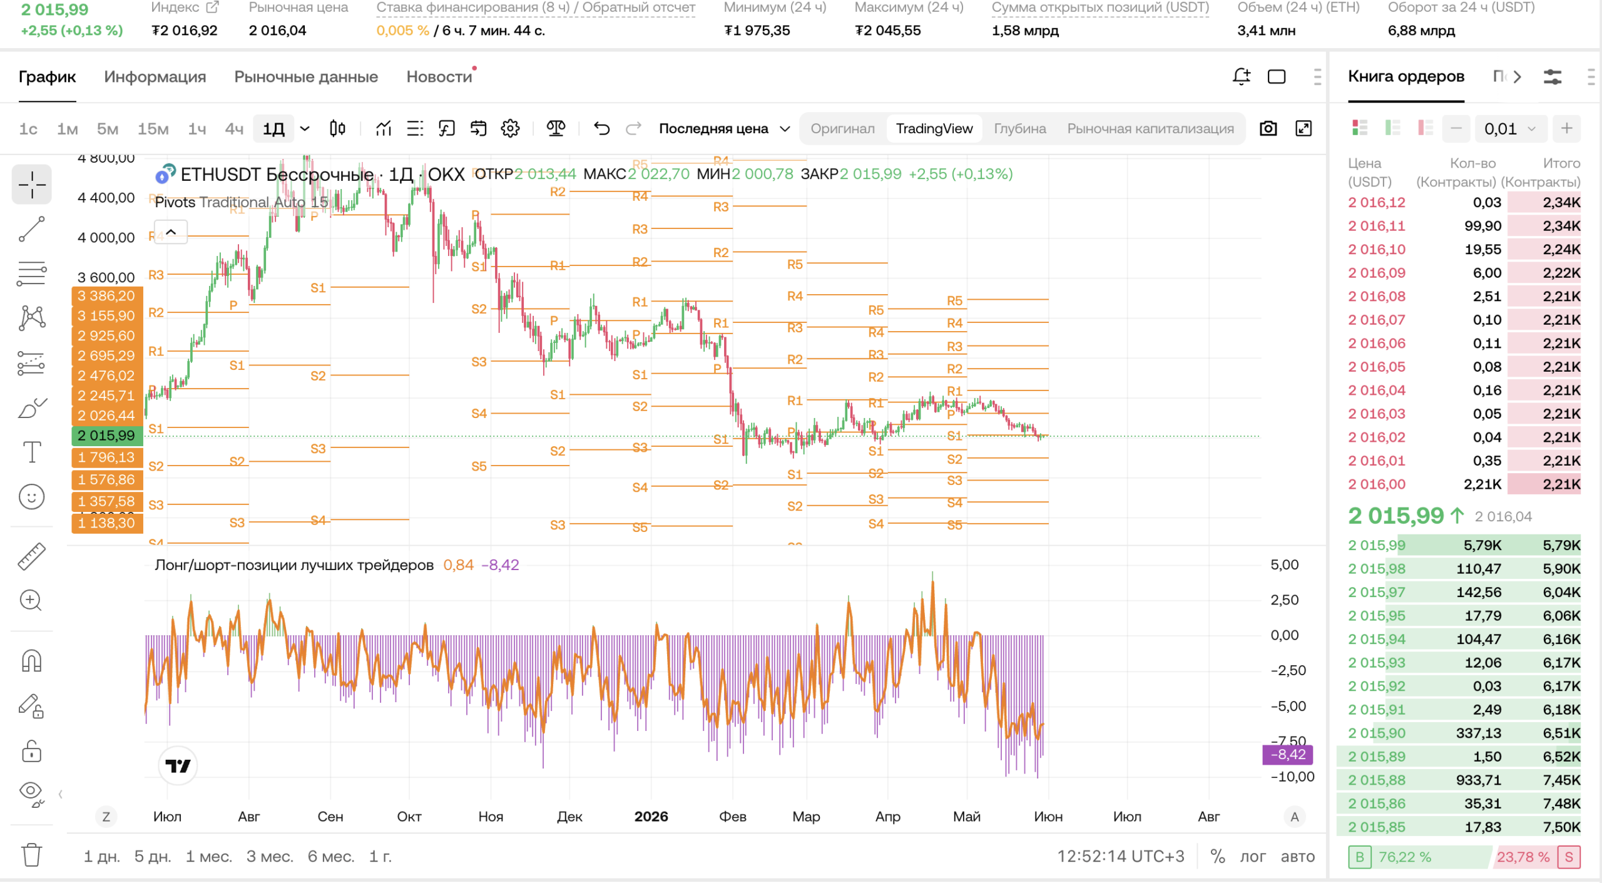Viewport: 1602px width, 883px height.
Task: Switch to Рыночная капитализация view
Action: 1150,128
